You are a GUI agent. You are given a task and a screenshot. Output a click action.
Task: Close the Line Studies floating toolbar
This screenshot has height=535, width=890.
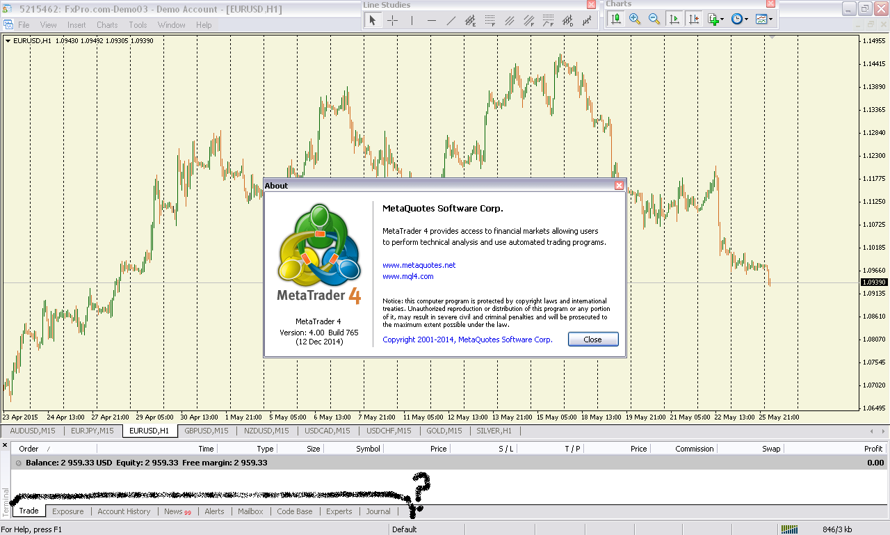tap(591, 4)
